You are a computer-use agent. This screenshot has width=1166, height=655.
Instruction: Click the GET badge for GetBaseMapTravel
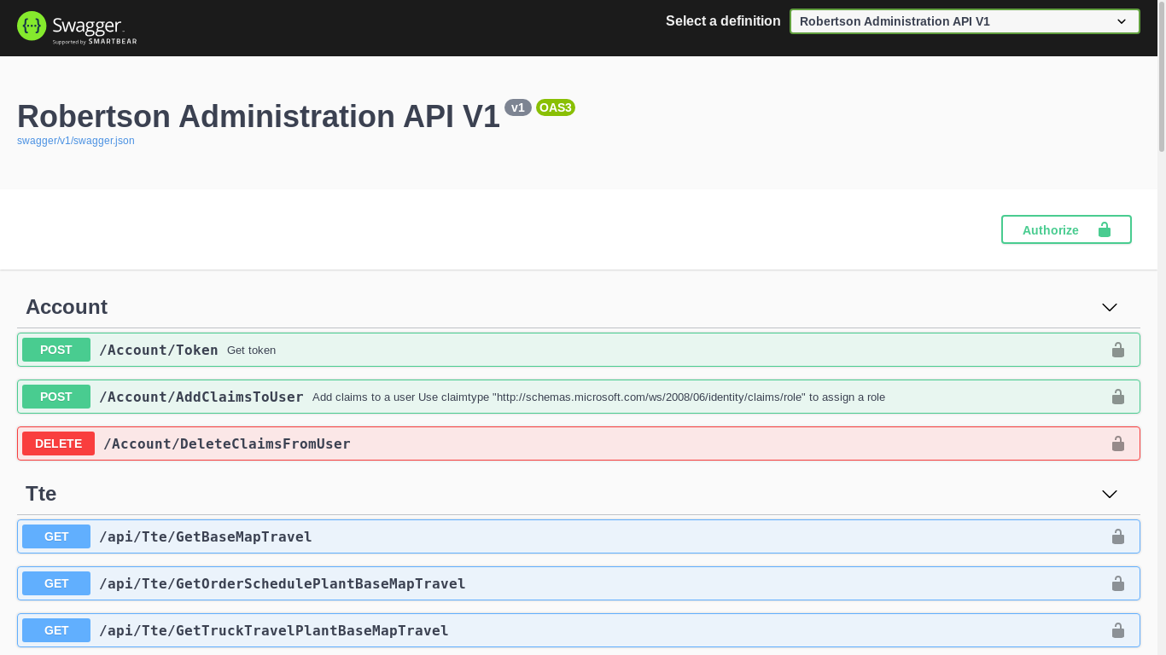pos(56,536)
